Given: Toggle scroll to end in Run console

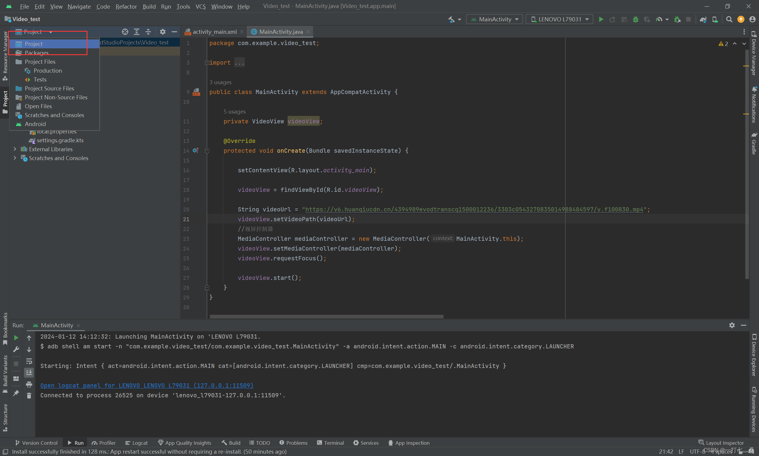Looking at the screenshot, I should [29, 372].
